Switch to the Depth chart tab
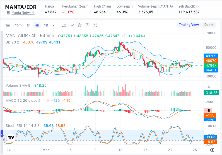 tap(209, 25)
